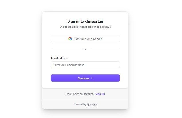Focus the email address input field

click(x=85, y=65)
